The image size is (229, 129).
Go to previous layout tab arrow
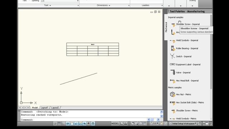23,107
